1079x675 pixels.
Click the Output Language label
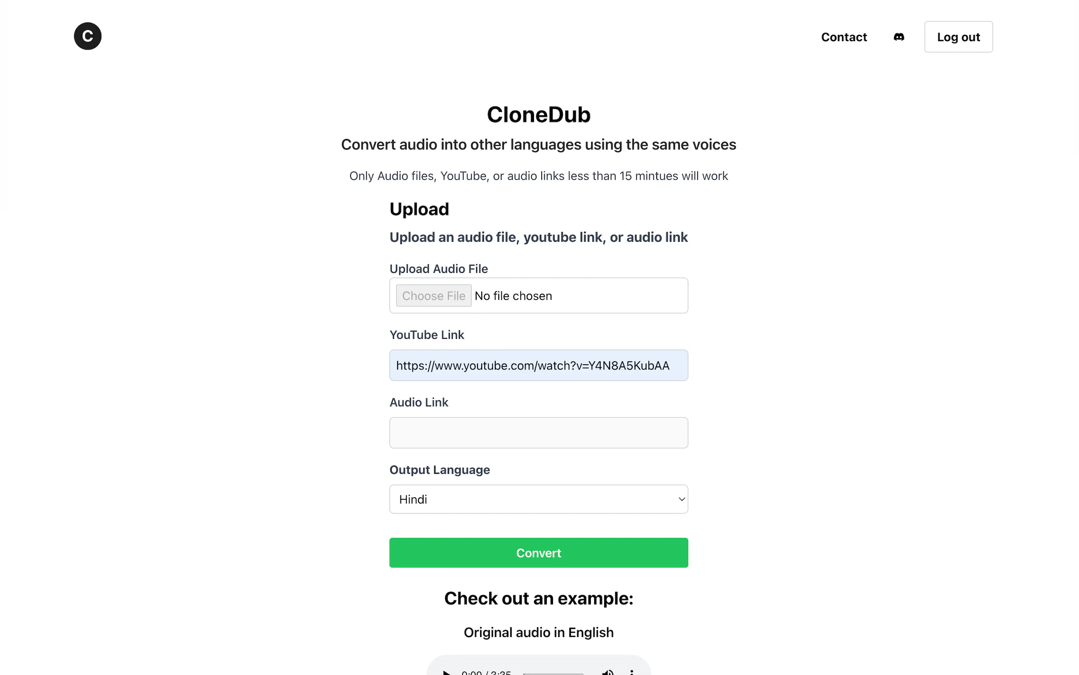[x=439, y=470]
